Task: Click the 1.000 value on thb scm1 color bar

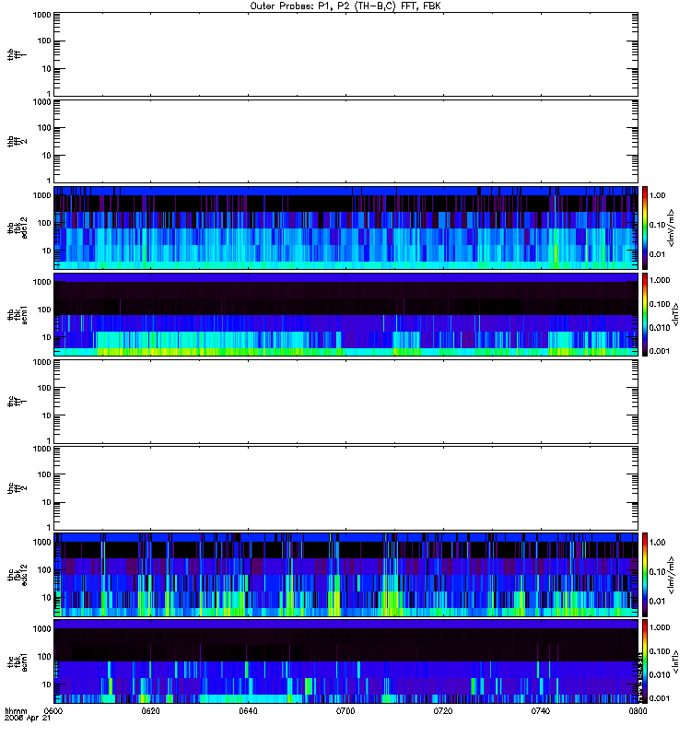Action: click(x=660, y=280)
